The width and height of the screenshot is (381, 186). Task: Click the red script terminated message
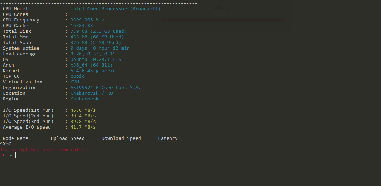click(43, 150)
